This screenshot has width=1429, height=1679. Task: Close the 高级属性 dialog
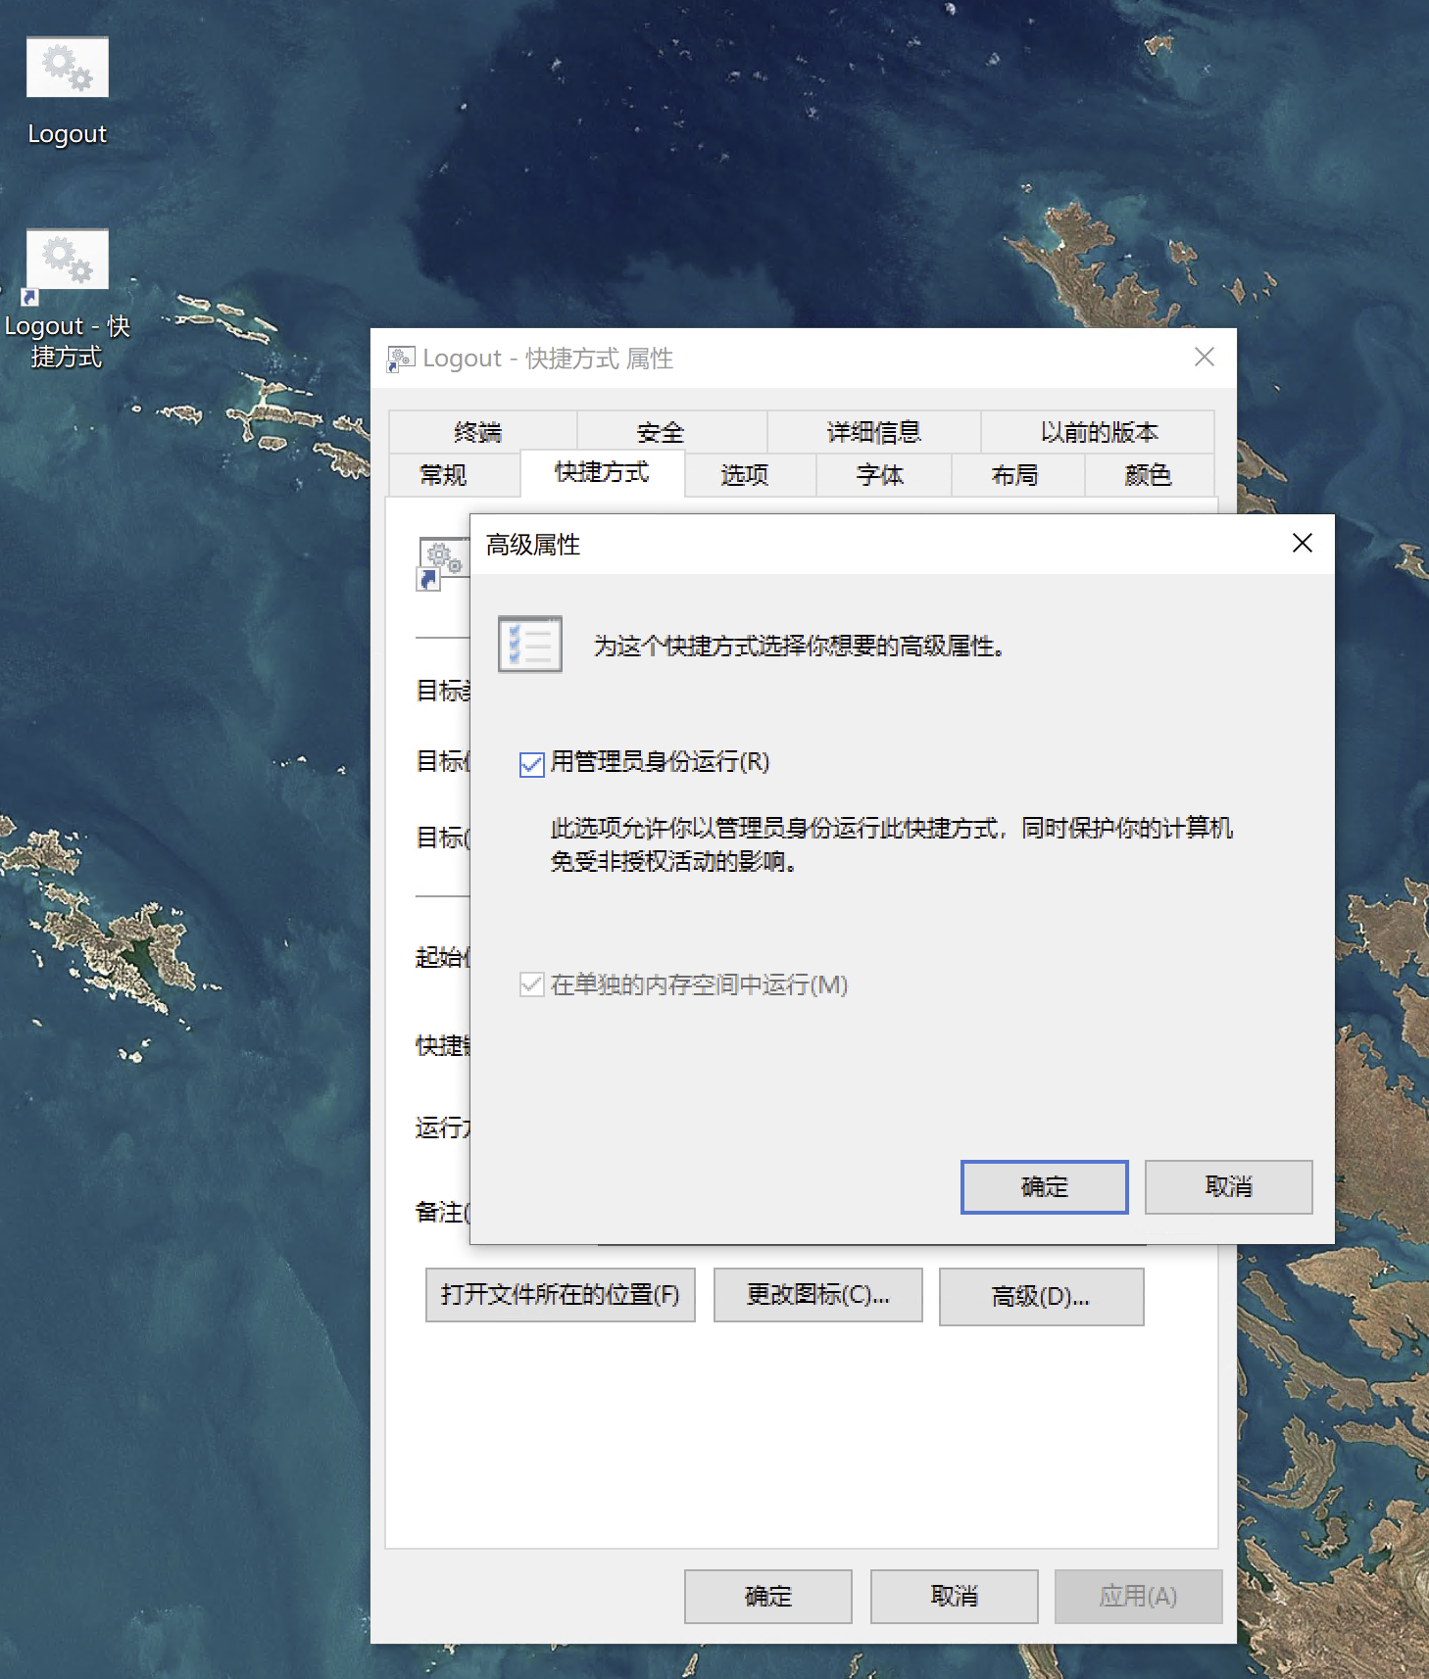click(x=1302, y=544)
